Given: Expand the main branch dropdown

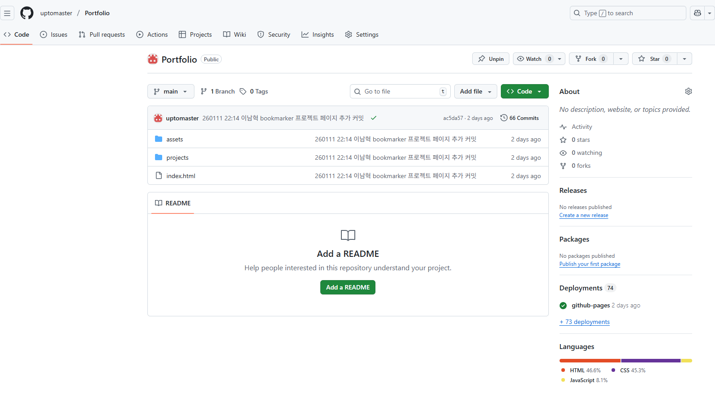Looking at the screenshot, I should [x=170, y=91].
